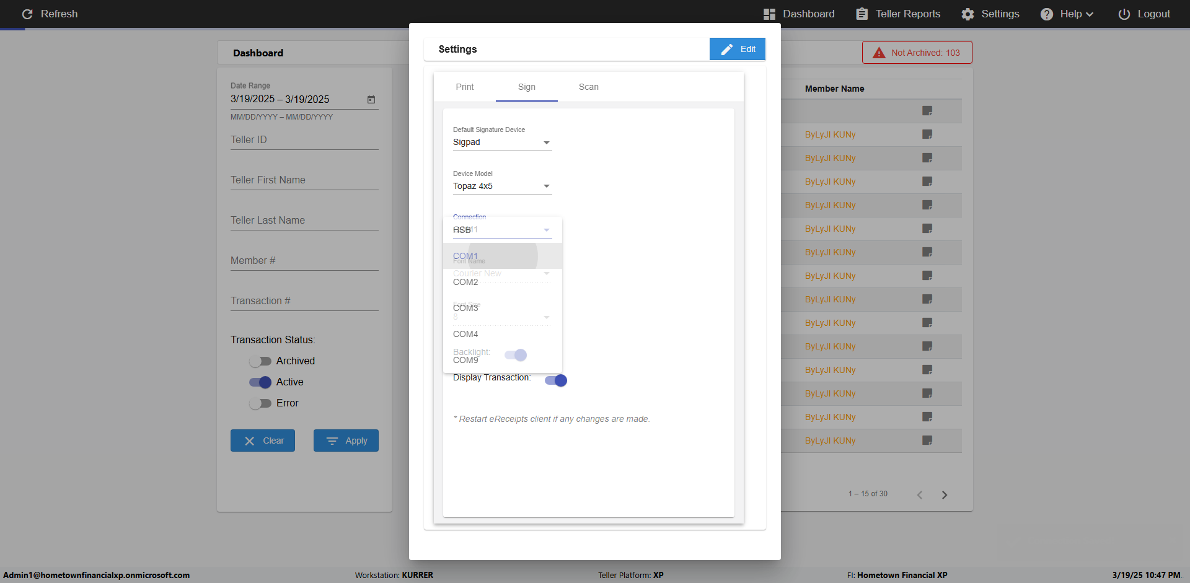This screenshot has height=583, width=1190.
Task: Toggle the Error transaction status switch
Action: pos(260,403)
